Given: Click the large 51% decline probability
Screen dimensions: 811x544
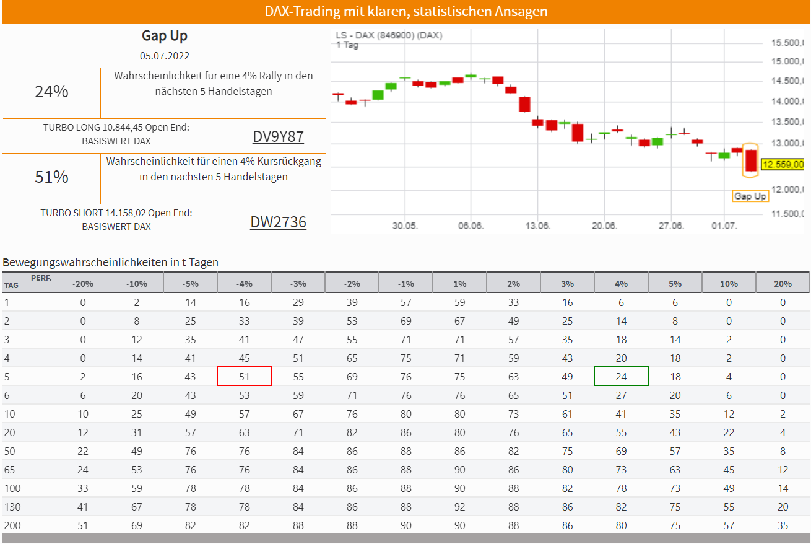Looking at the screenshot, I should coord(51,177).
